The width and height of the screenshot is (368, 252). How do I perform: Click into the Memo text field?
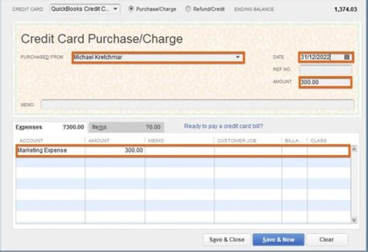(197, 105)
